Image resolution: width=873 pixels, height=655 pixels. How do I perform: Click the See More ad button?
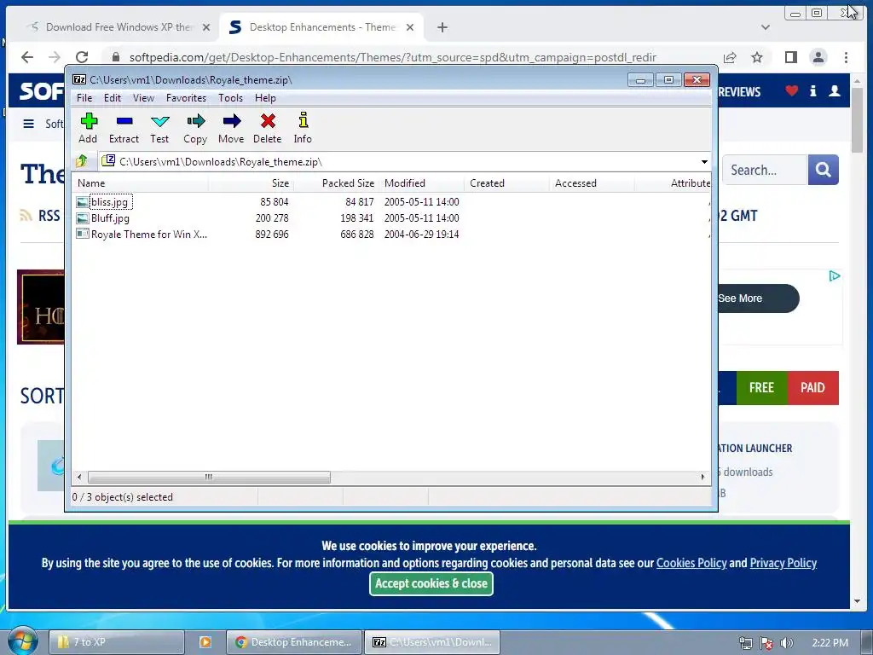[758, 299]
